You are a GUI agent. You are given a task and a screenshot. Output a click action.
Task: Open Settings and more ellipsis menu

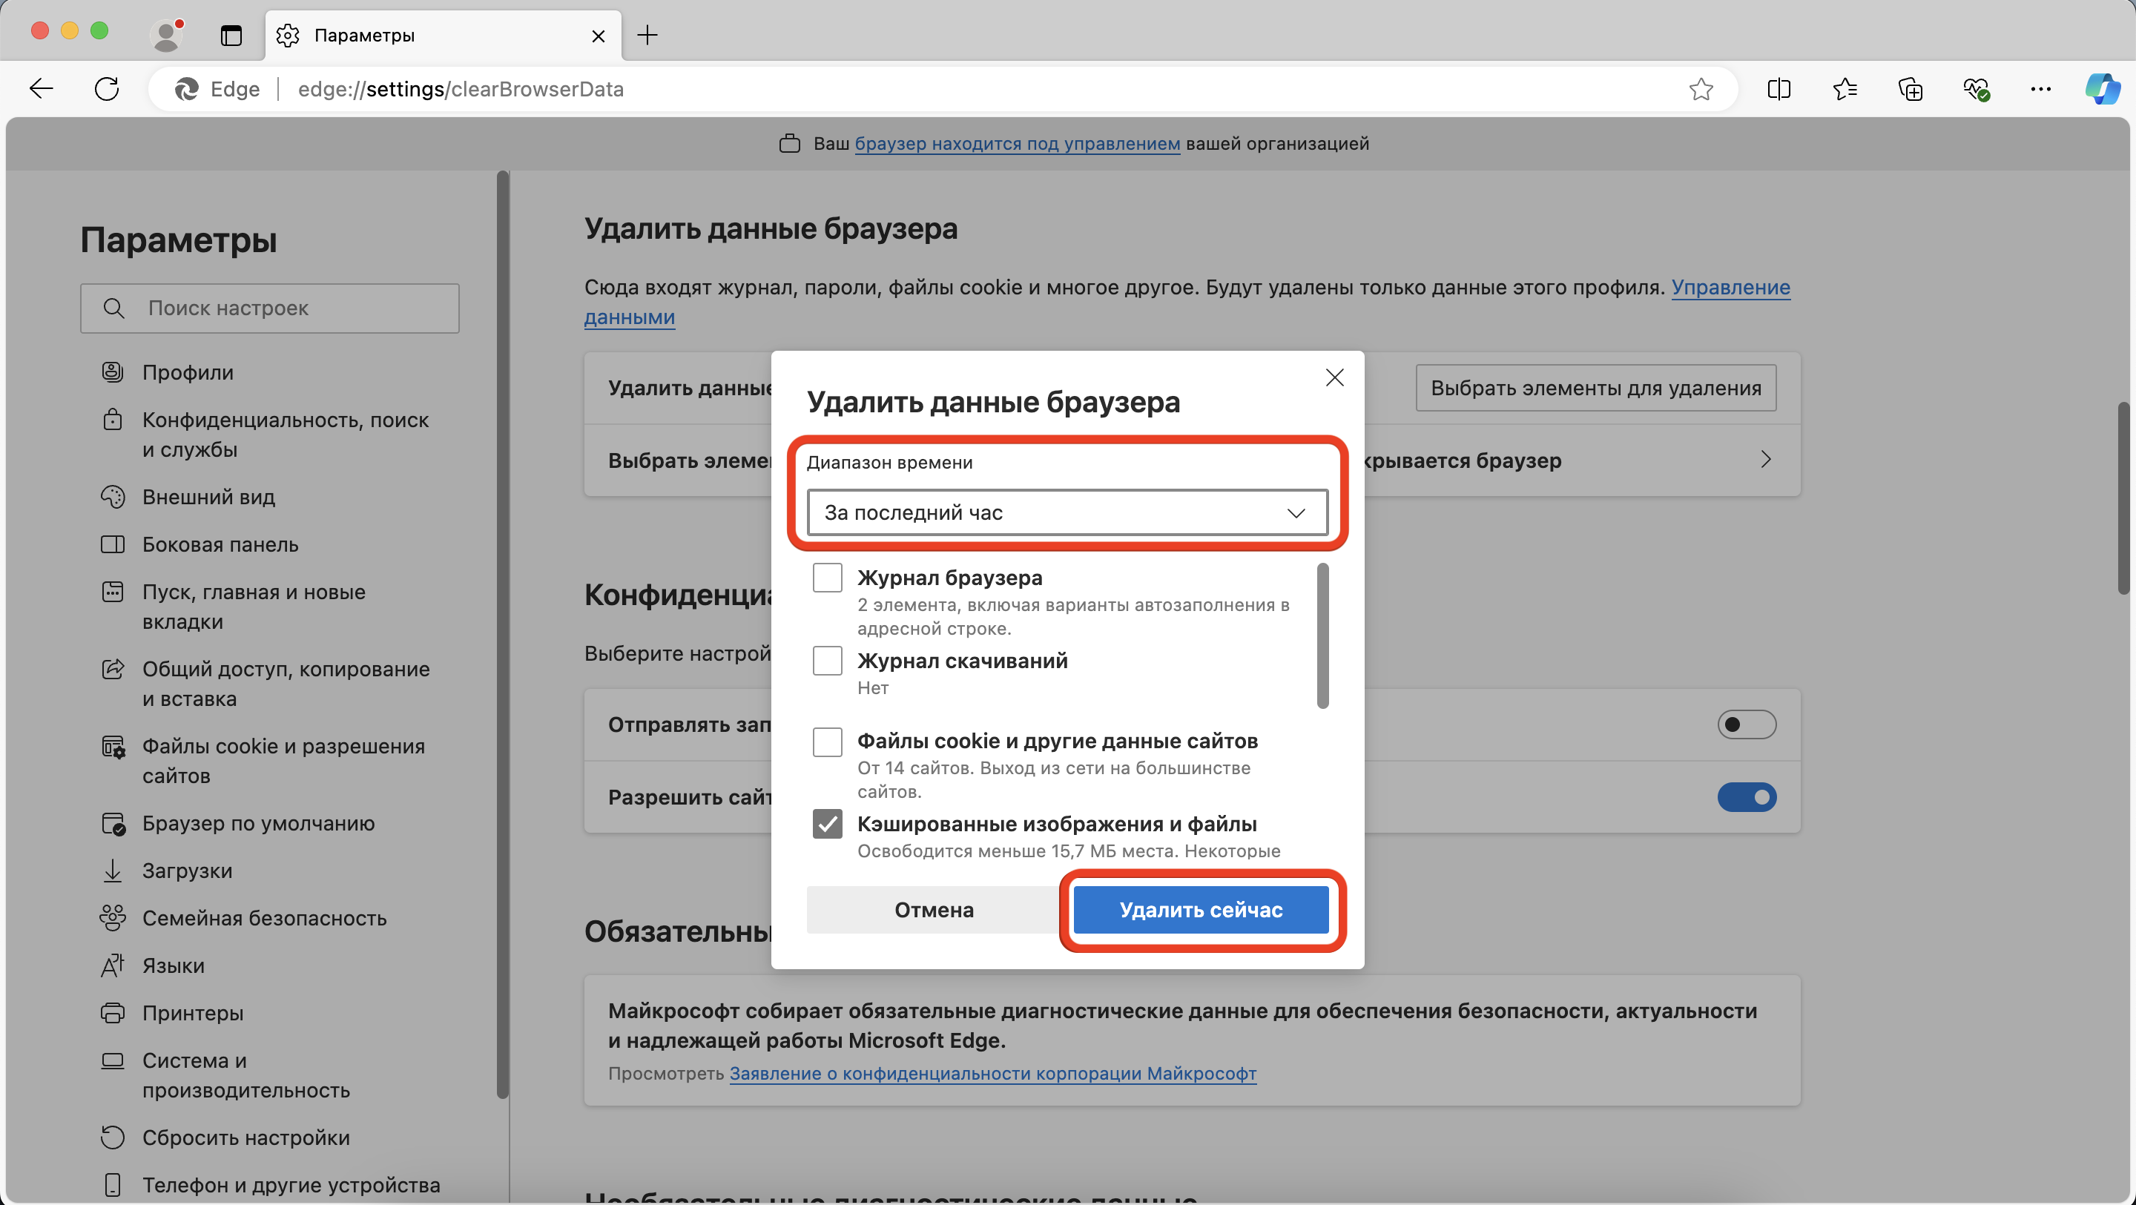pyautogui.click(x=2040, y=89)
